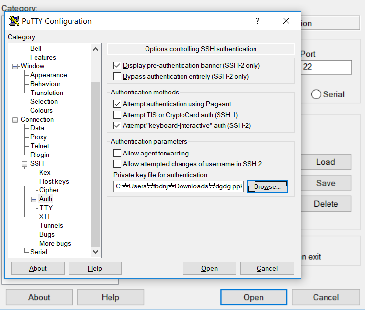The height and width of the screenshot is (310, 365).
Task: Collapse the Window tree node
Action: (x=15, y=66)
